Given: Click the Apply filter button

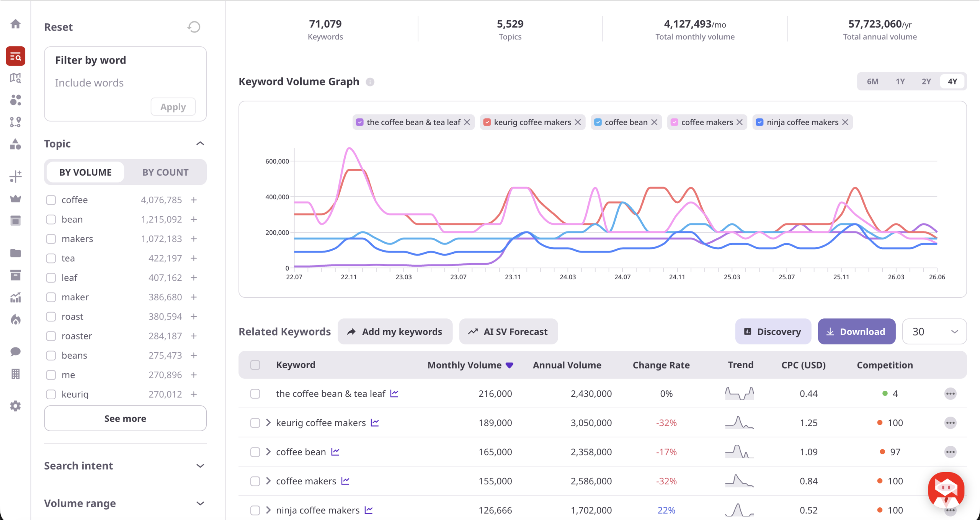Looking at the screenshot, I should coord(173,107).
